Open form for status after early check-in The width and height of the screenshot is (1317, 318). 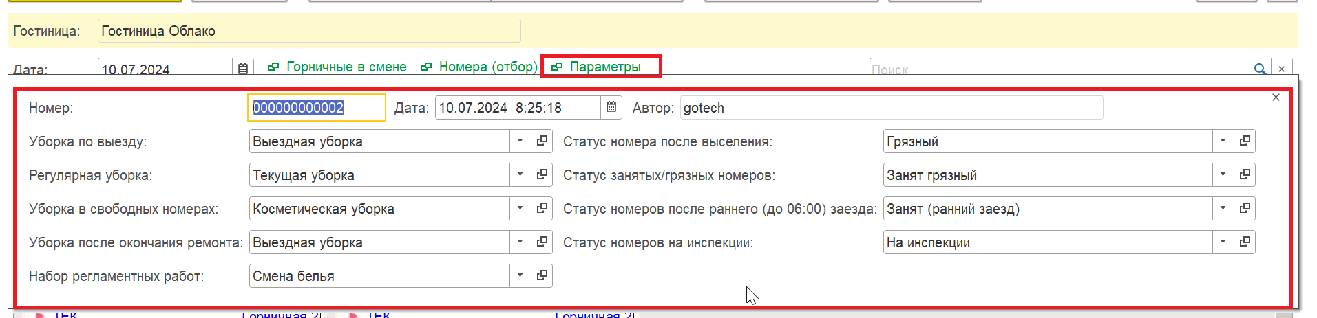tap(1245, 208)
